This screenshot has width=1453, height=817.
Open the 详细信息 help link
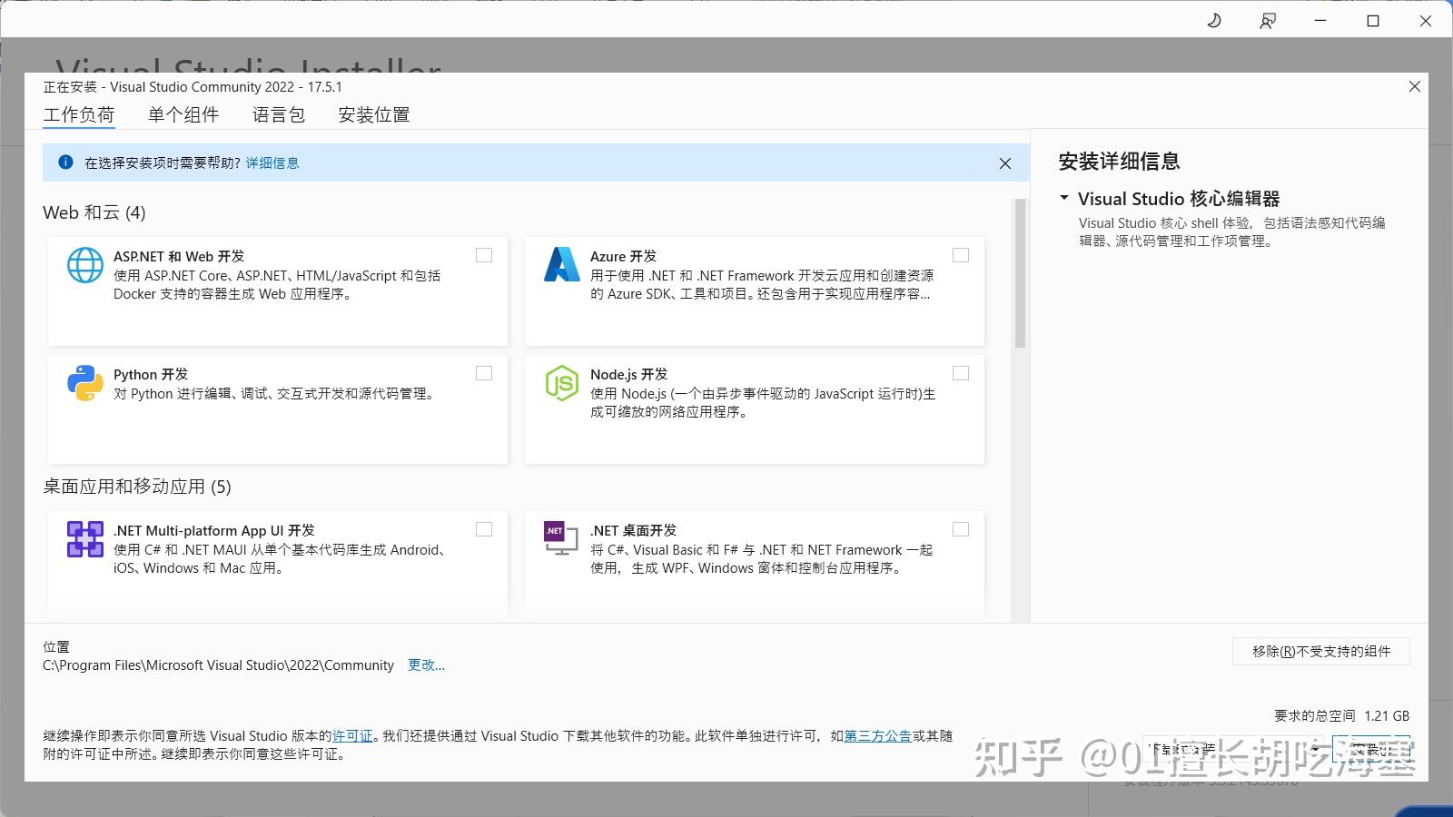272,163
